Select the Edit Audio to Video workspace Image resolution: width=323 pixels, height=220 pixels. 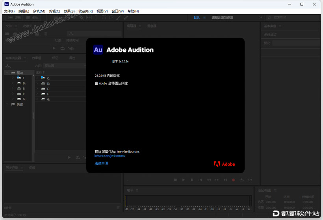222,17
